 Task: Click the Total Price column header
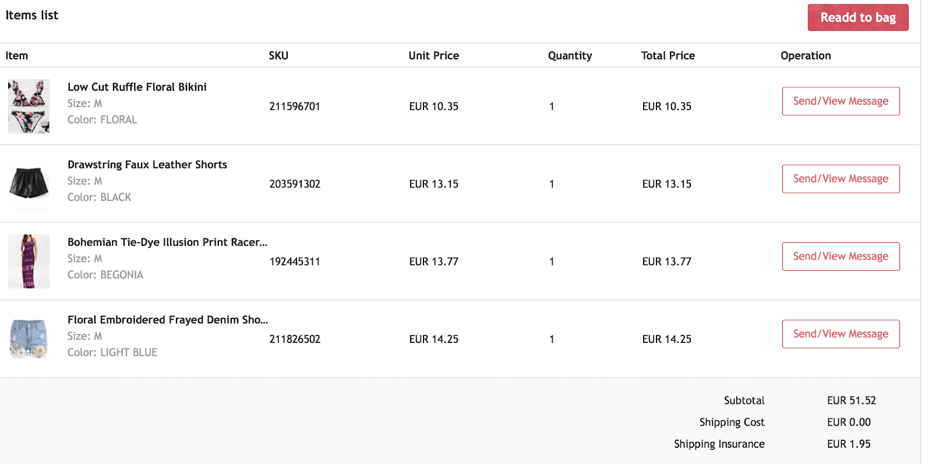coord(668,56)
